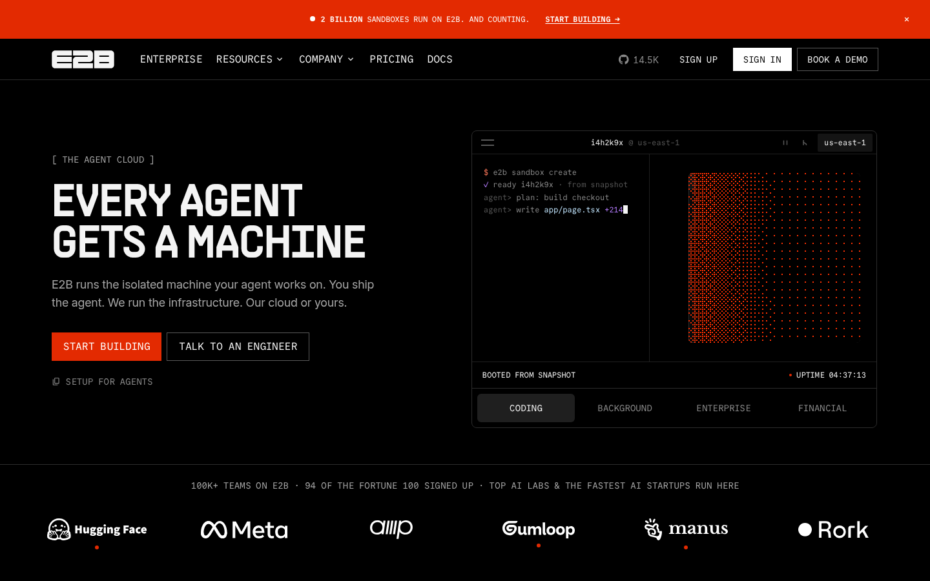
Task: Open the GitHub repo with 14.5K stars
Action: [639, 59]
